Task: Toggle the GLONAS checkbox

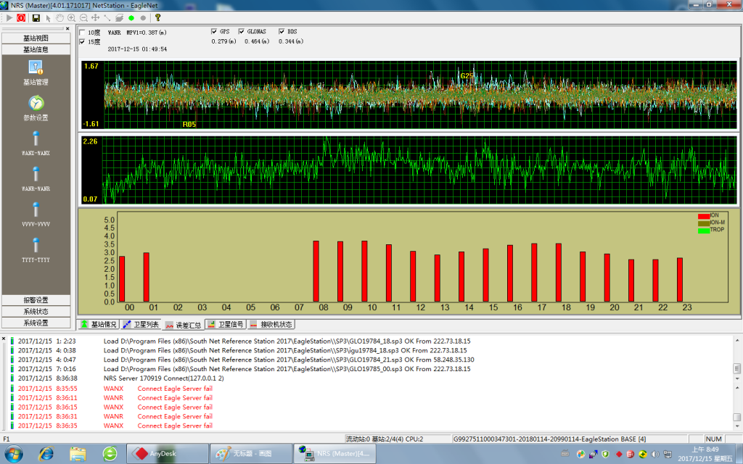Action: point(242,32)
